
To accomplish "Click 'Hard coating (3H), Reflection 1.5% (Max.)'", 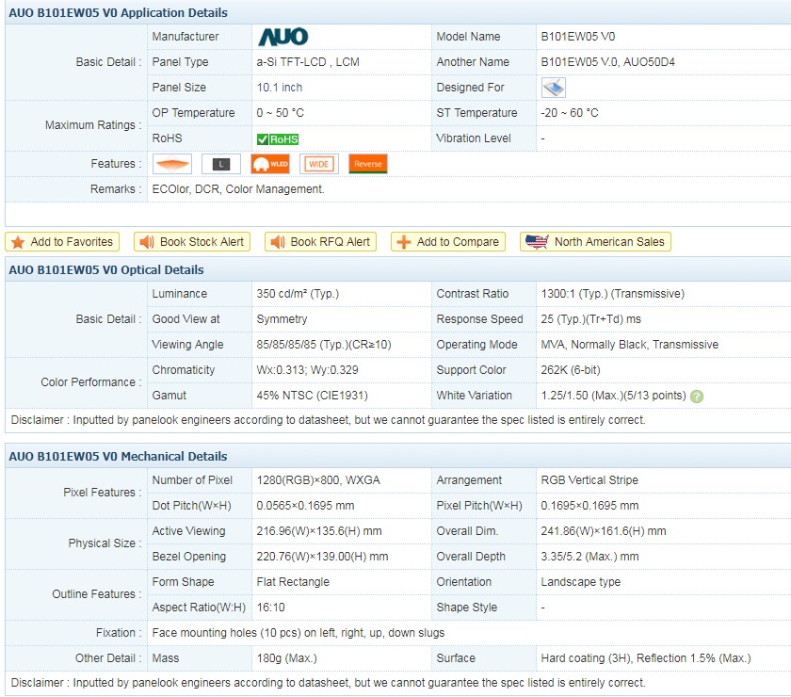I will point(646,658).
